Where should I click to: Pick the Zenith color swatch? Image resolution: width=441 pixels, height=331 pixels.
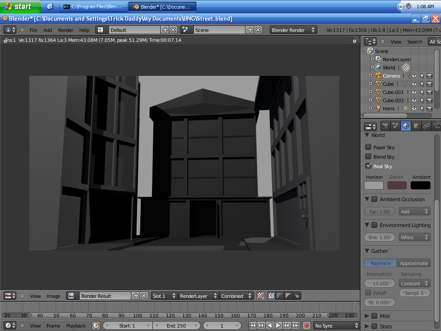click(397, 185)
